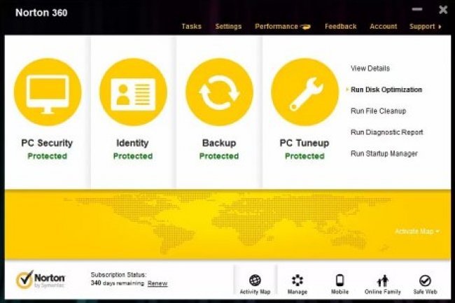Click Run Startup Manager

pyautogui.click(x=384, y=153)
